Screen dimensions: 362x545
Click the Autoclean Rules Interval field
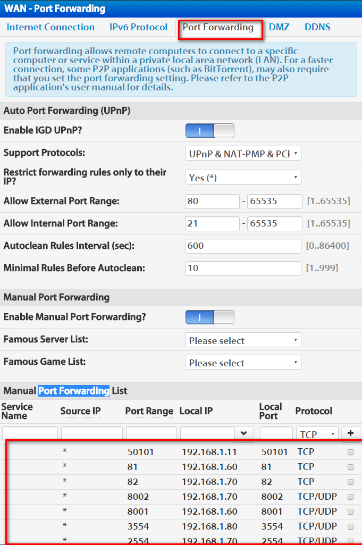(x=243, y=246)
